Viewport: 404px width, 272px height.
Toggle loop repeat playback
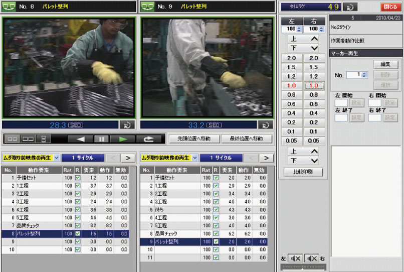point(149,139)
